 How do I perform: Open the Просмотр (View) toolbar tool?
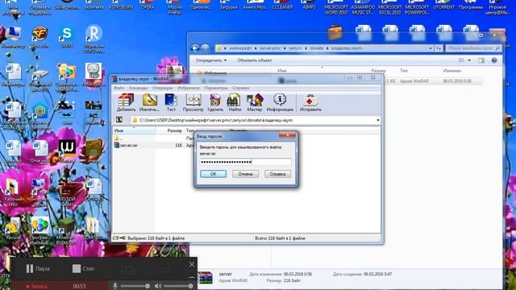(193, 102)
